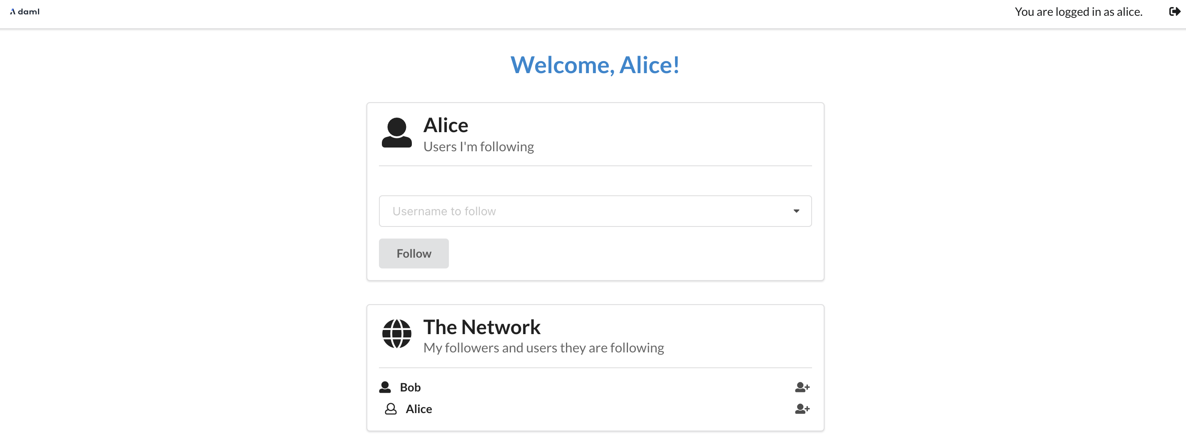Image resolution: width=1186 pixels, height=443 pixels.
Task: Select Alice's name in the network list
Action: tap(418, 409)
